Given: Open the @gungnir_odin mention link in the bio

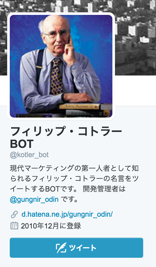Looking at the screenshot, I should point(34,199).
